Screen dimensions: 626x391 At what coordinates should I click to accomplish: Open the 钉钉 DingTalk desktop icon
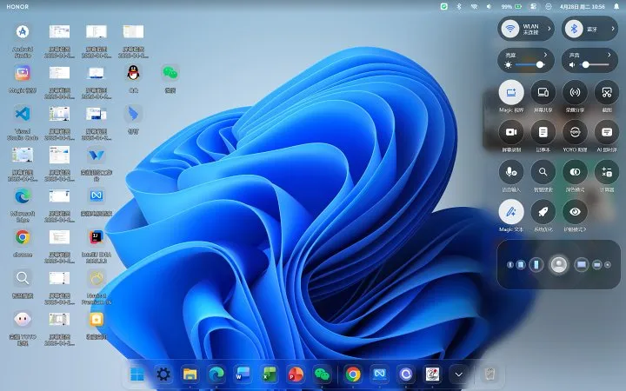(133, 114)
